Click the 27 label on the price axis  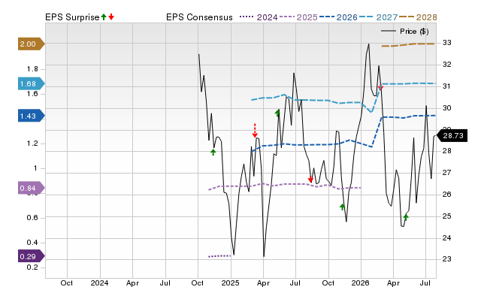click(x=447, y=173)
